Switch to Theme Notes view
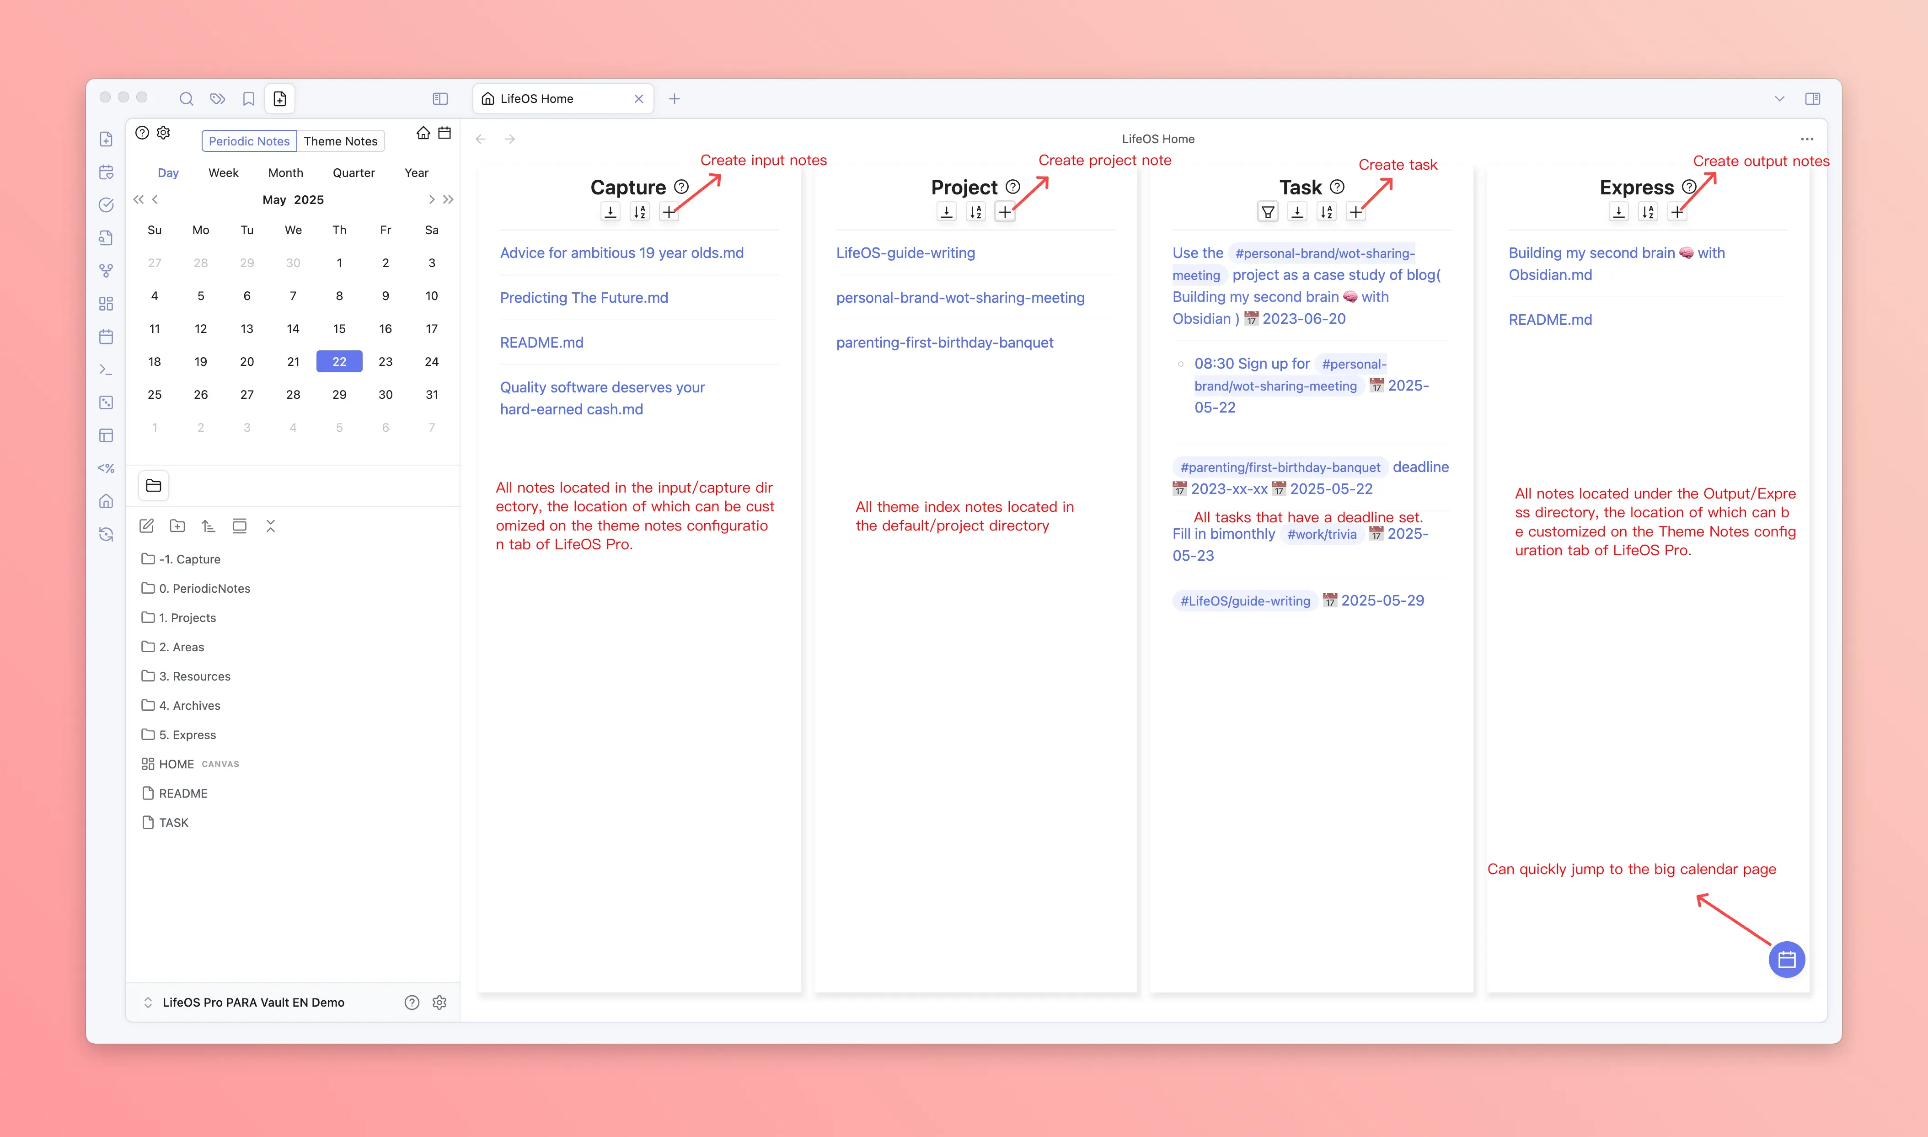1928x1137 pixels. (340, 141)
